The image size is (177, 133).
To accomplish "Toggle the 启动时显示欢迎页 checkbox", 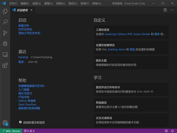I will pos(20,122).
